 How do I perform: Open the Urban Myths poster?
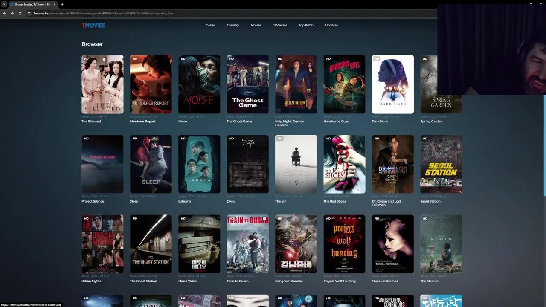[102, 244]
